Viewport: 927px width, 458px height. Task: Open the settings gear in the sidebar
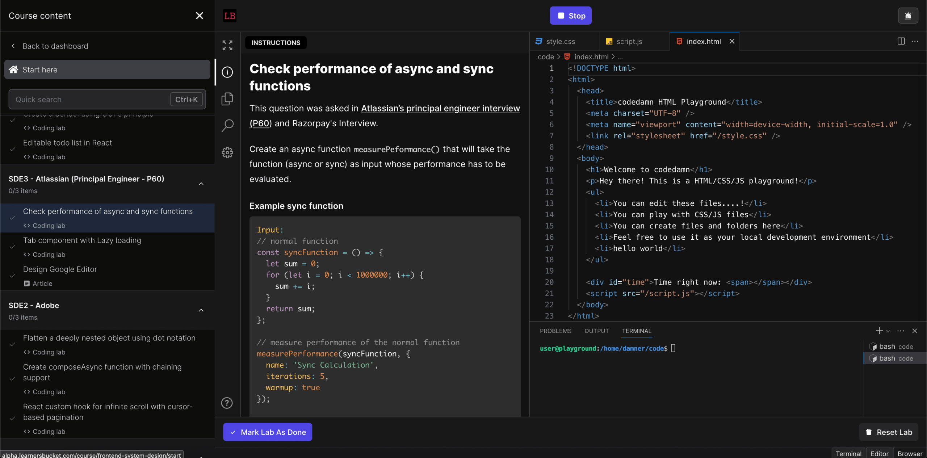point(227,152)
